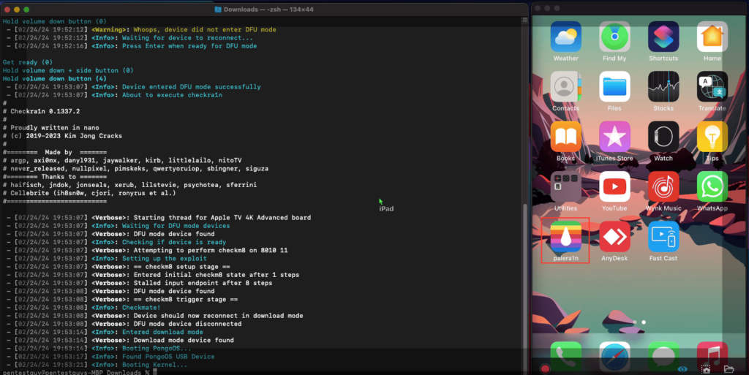Click the Downloads folder icon in title bar
Viewport: 749px width, 375px height.
[218, 10]
